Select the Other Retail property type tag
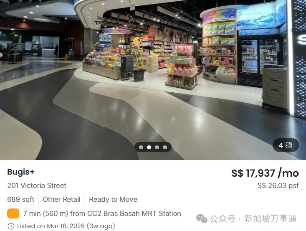This screenshot has height=231, width=306. tap(61, 199)
